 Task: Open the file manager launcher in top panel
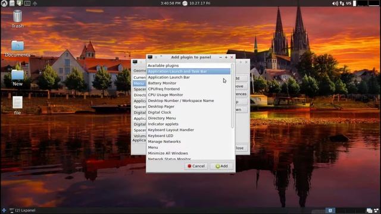pos(12,3)
